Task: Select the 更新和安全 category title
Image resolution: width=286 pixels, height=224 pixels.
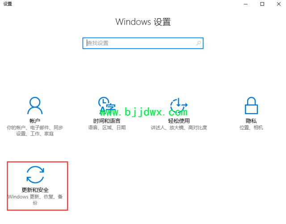Action: pos(35,190)
